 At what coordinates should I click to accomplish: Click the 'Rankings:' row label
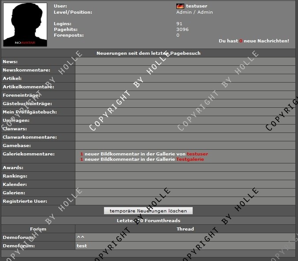pos(15,176)
